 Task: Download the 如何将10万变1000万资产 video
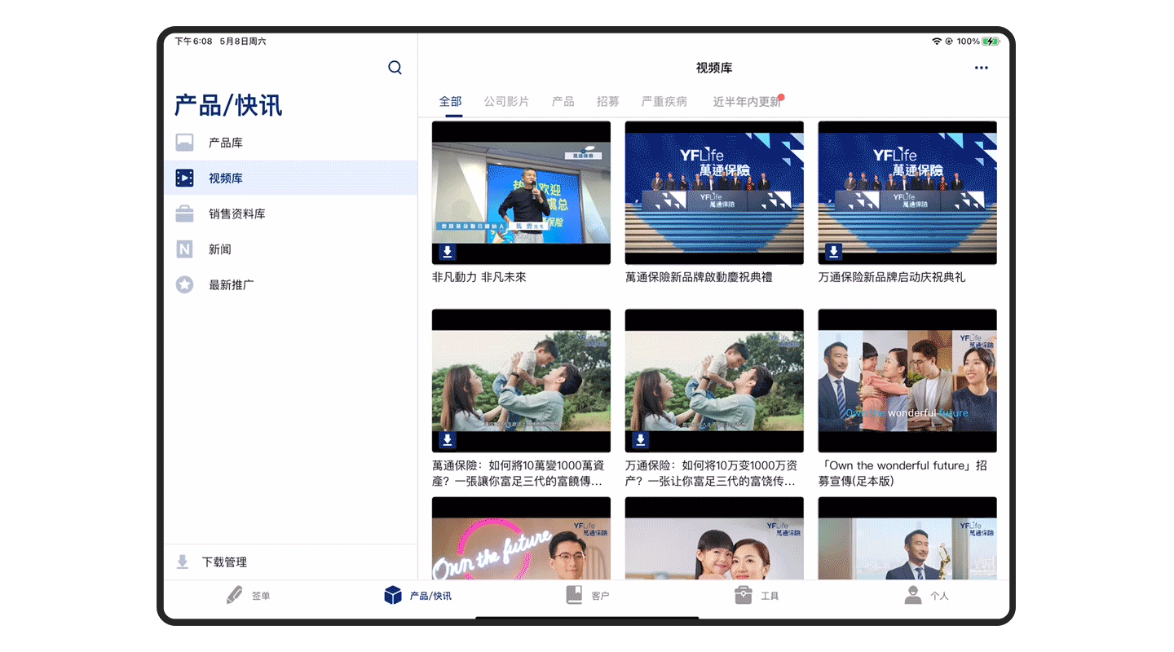pos(641,440)
